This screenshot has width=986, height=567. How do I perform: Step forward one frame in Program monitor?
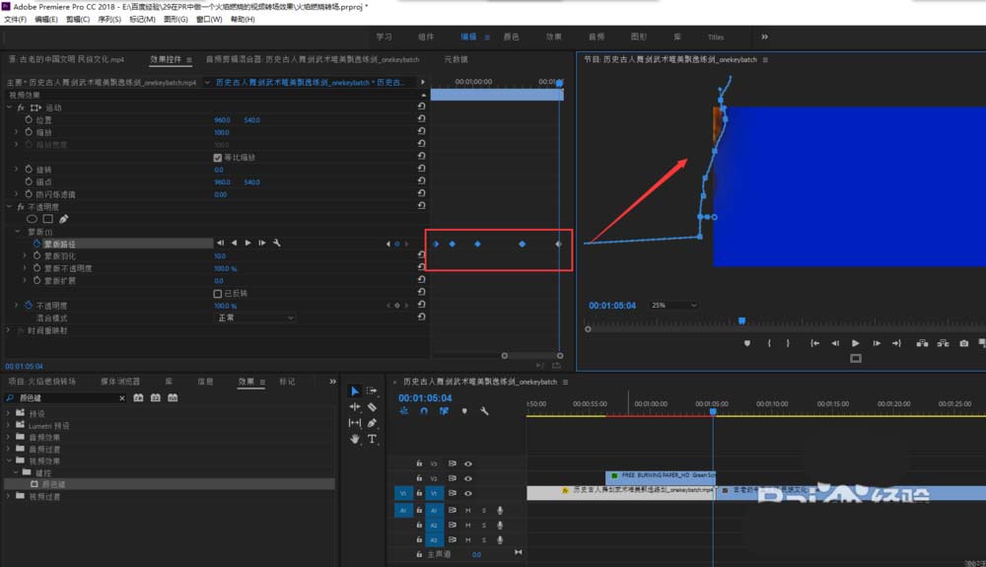click(876, 343)
